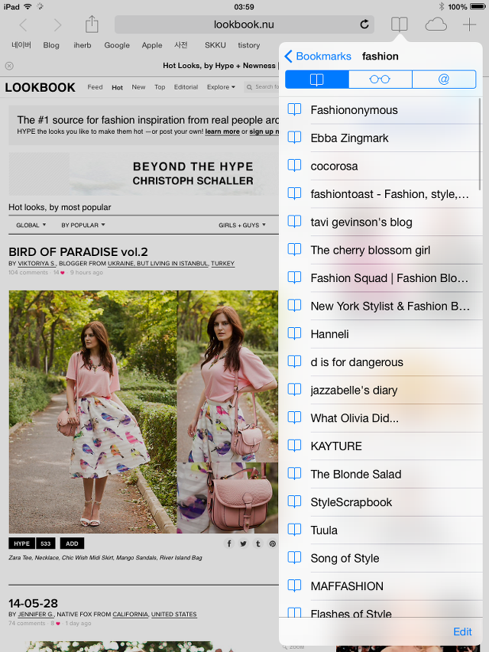Click the ADD button under the look
This screenshot has width=489, height=652.
pyautogui.click(x=72, y=543)
